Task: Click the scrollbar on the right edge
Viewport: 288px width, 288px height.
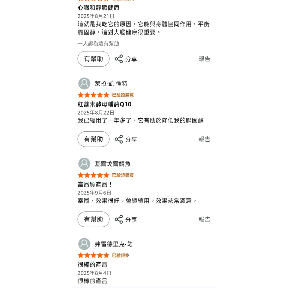Action: click(x=287, y=144)
